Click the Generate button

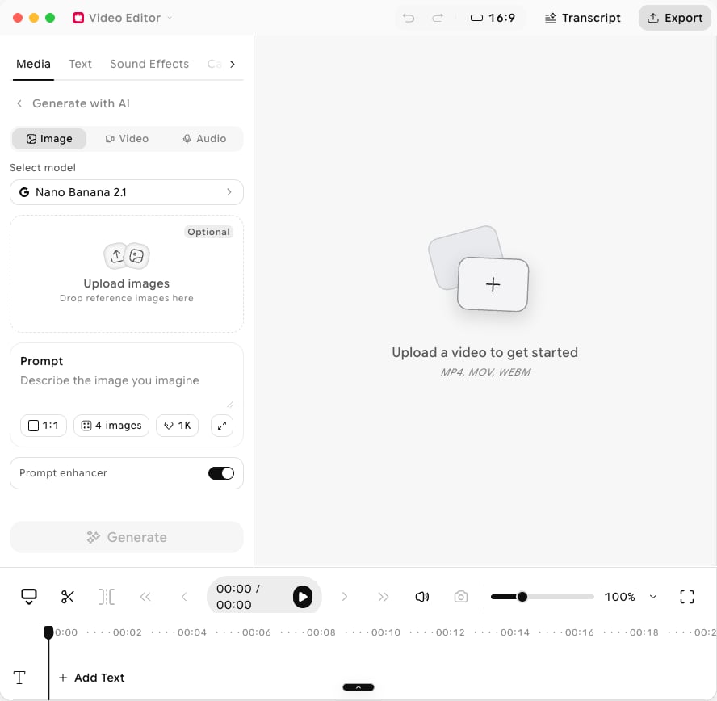(127, 537)
